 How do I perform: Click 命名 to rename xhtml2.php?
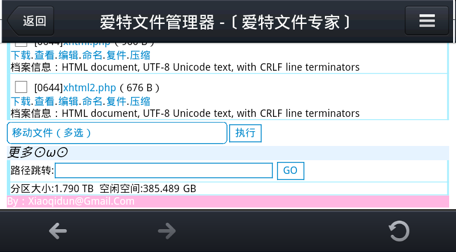pyautogui.click(x=92, y=101)
